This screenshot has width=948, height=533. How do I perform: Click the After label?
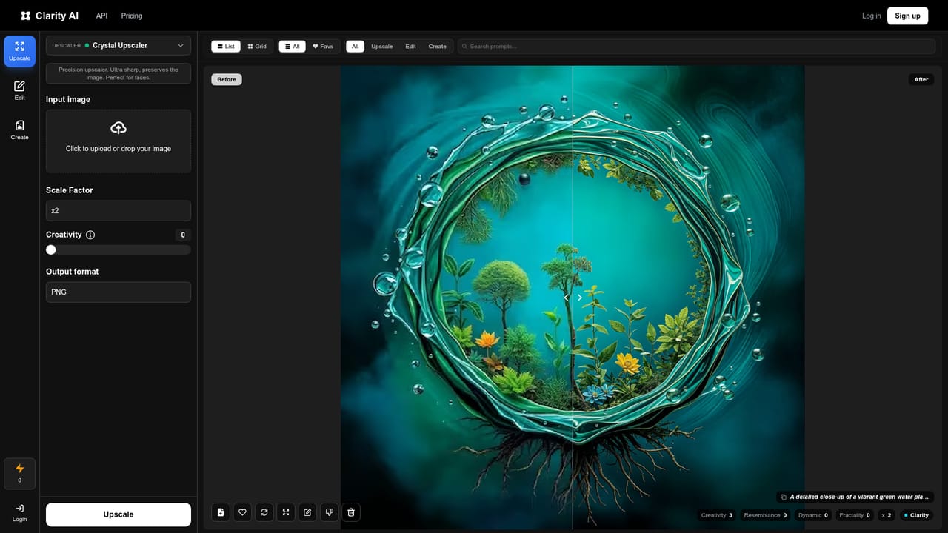921,79
